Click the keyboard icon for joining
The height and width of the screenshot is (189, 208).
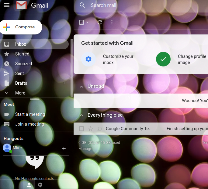coord(7,124)
